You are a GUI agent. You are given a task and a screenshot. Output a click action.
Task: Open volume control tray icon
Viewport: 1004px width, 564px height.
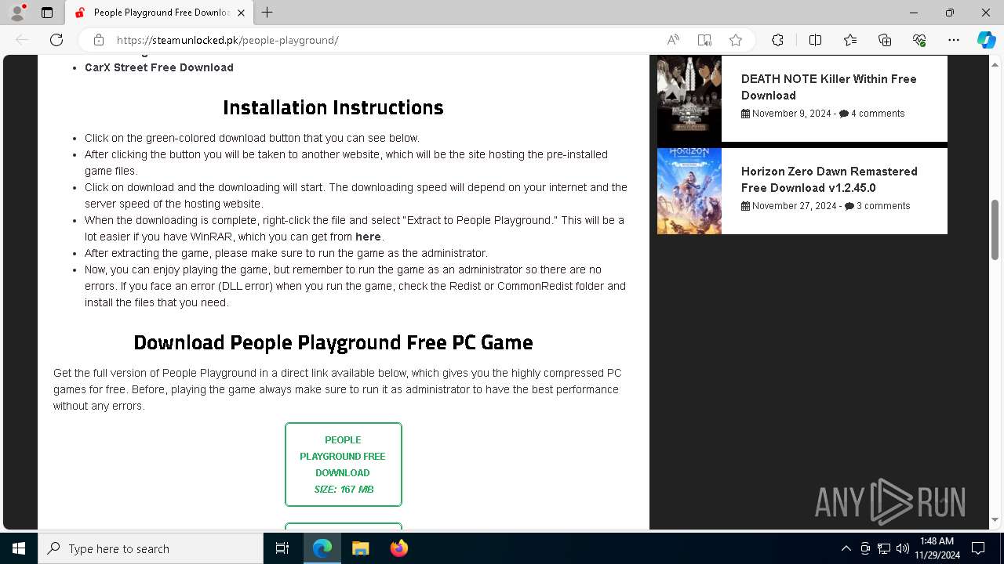click(x=903, y=548)
